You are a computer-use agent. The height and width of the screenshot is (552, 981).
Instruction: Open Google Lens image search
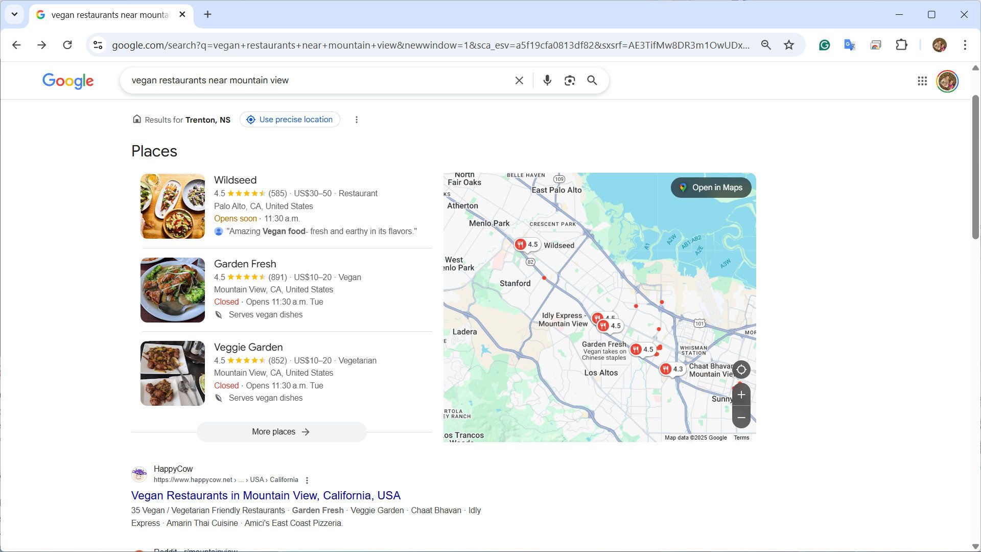point(569,80)
